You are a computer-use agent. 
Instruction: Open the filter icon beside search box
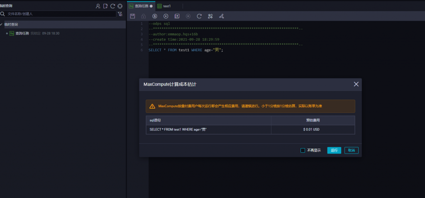point(120,14)
